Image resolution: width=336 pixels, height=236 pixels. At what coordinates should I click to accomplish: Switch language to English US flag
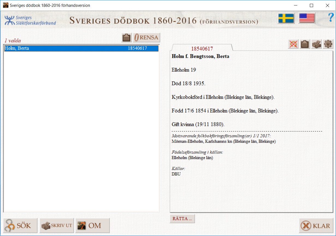coord(307,18)
